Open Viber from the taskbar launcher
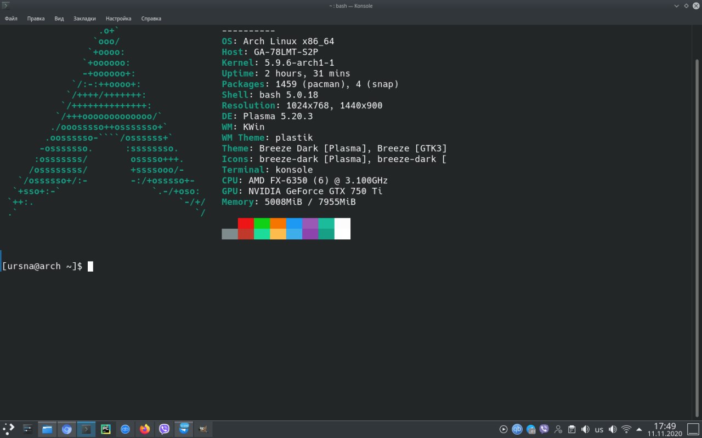This screenshot has height=438, width=702. point(164,429)
